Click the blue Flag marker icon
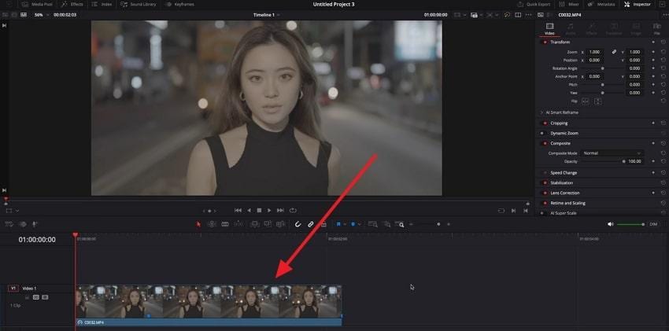 point(338,224)
